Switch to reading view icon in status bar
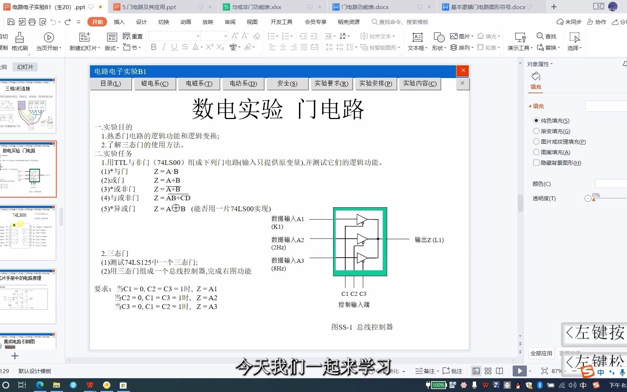 (x=500, y=371)
